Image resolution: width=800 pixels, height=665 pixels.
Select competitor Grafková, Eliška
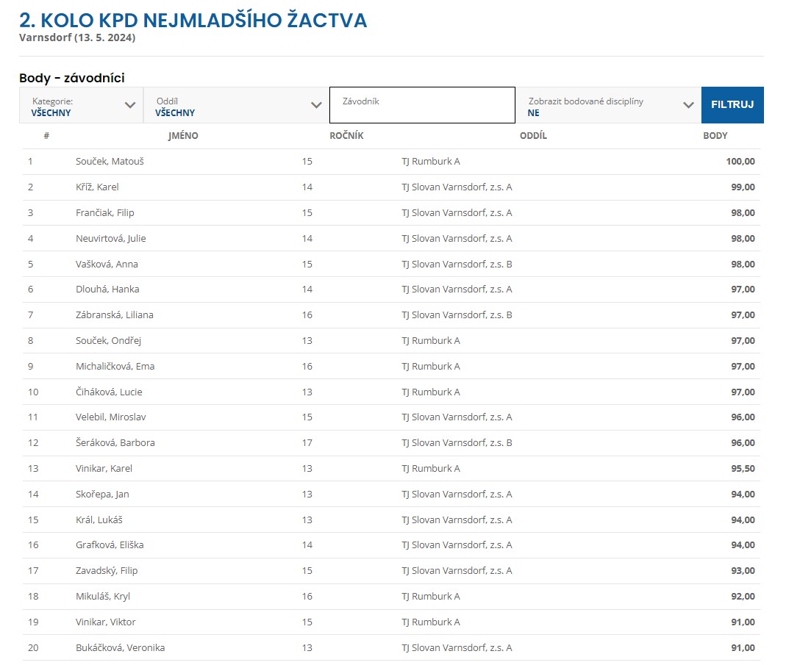110,545
